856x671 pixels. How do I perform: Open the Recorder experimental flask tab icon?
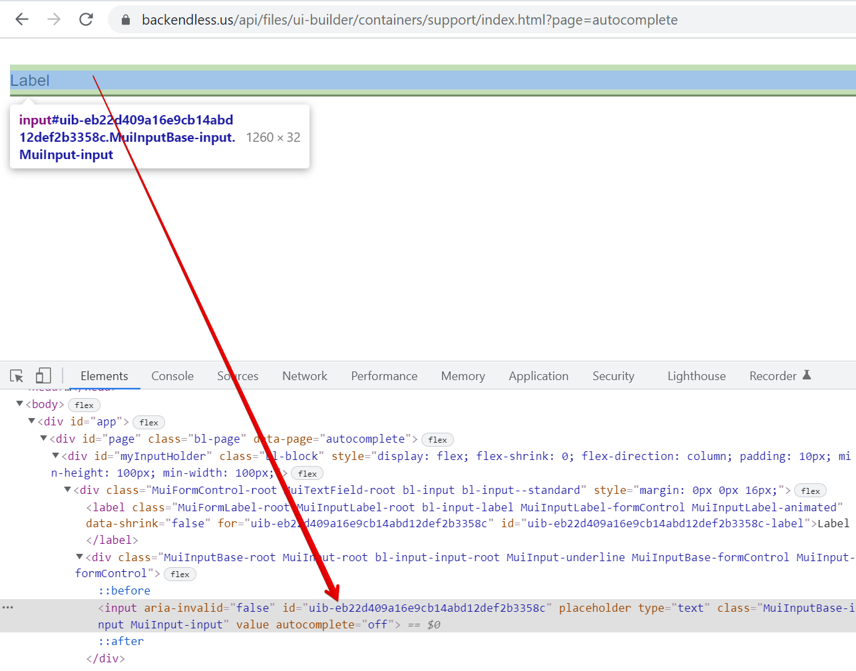[807, 375]
